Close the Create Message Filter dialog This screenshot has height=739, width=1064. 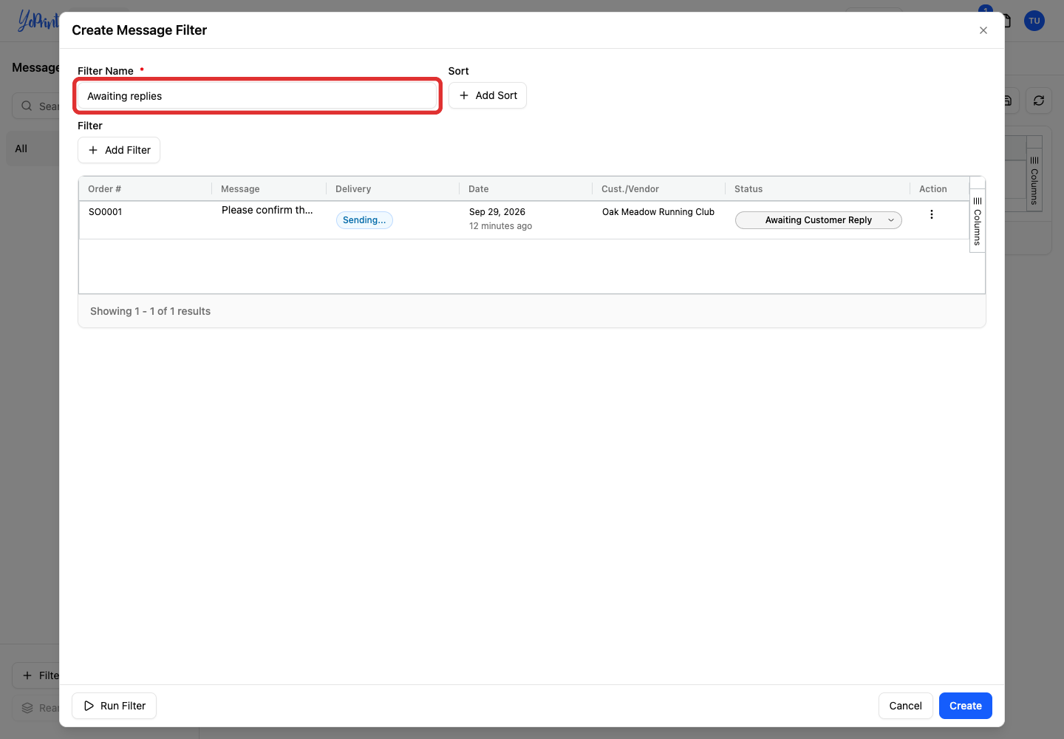point(983,30)
